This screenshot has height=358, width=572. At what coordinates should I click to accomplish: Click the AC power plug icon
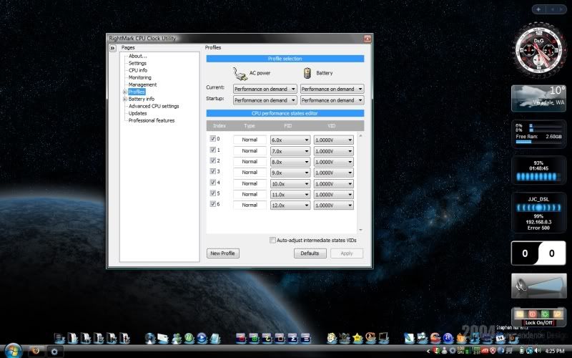click(240, 74)
